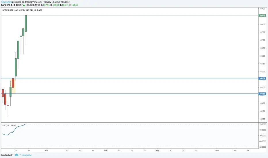This screenshot has width=268, height=158.
Task: Click the 167.00 price axis label
Action: (262, 40)
